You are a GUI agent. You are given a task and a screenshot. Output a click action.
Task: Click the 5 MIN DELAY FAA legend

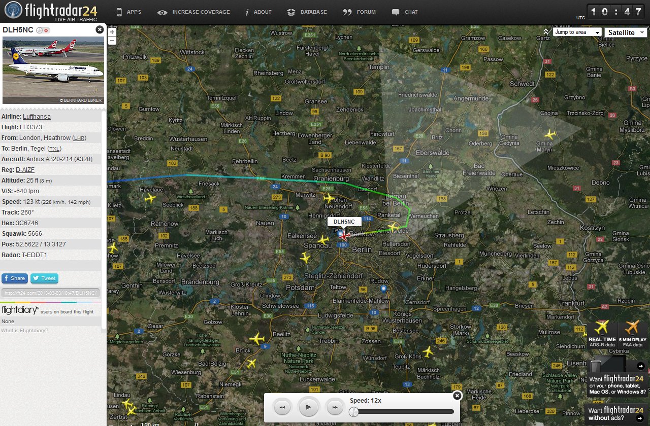pos(632,334)
